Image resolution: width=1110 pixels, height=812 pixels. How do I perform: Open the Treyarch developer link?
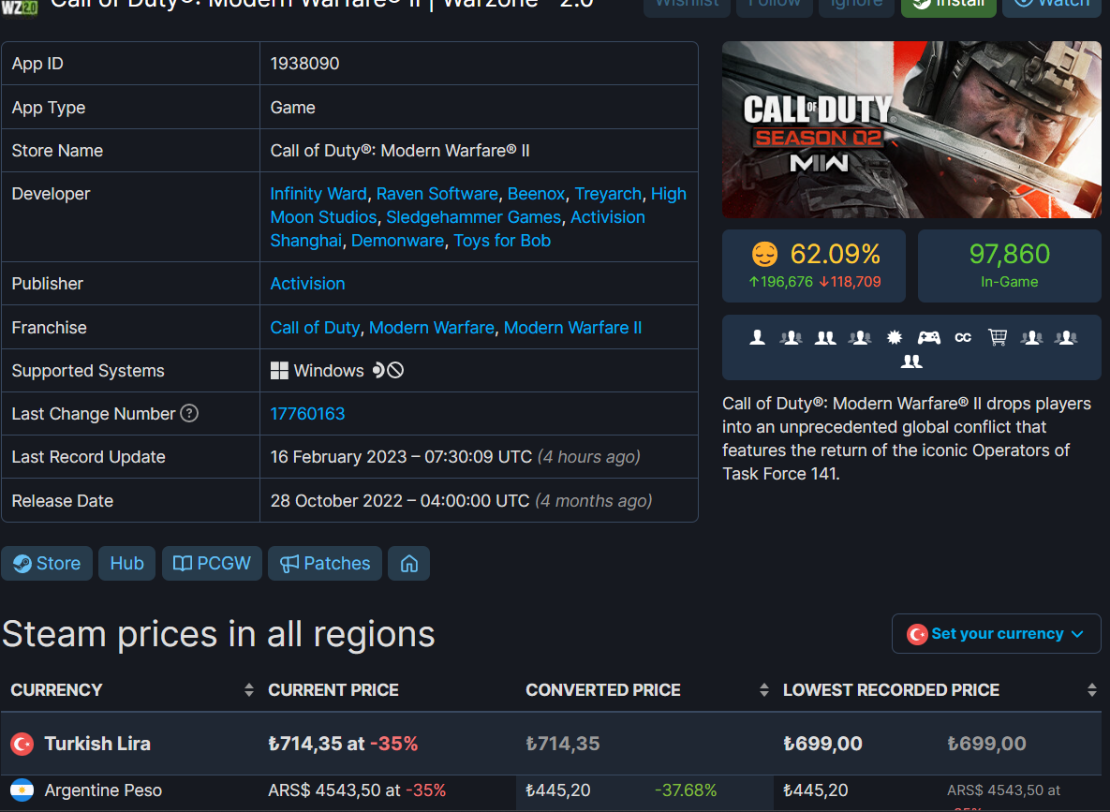click(x=607, y=194)
